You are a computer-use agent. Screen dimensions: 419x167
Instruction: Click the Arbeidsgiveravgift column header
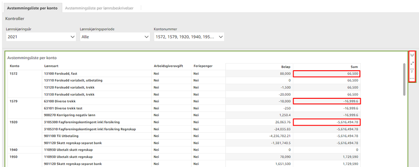168,66
